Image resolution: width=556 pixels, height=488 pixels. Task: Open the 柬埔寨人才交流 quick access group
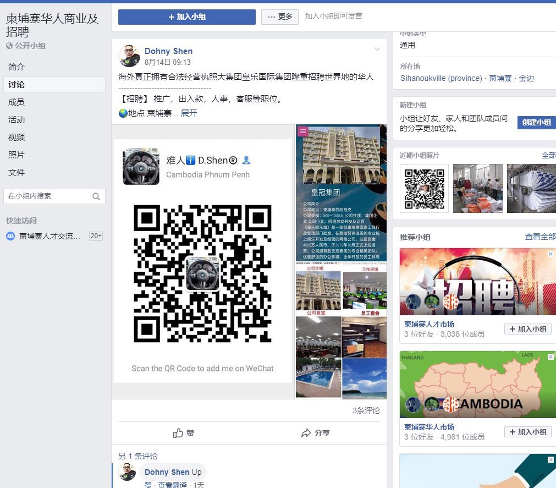click(49, 236)
